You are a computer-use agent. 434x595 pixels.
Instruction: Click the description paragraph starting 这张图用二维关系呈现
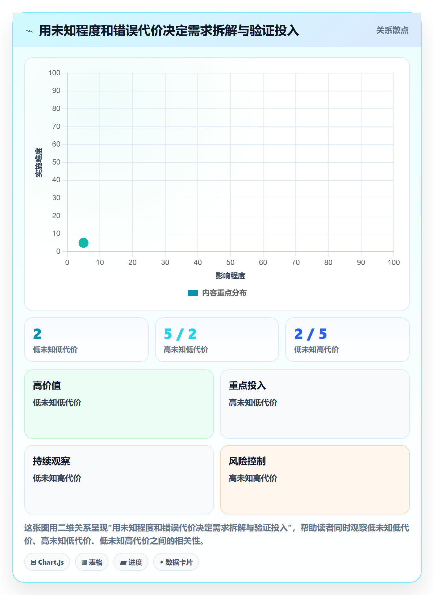coord(217,534)
